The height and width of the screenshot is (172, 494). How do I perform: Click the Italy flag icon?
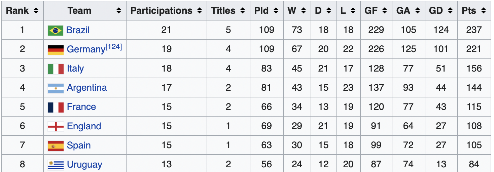(56, 69)
